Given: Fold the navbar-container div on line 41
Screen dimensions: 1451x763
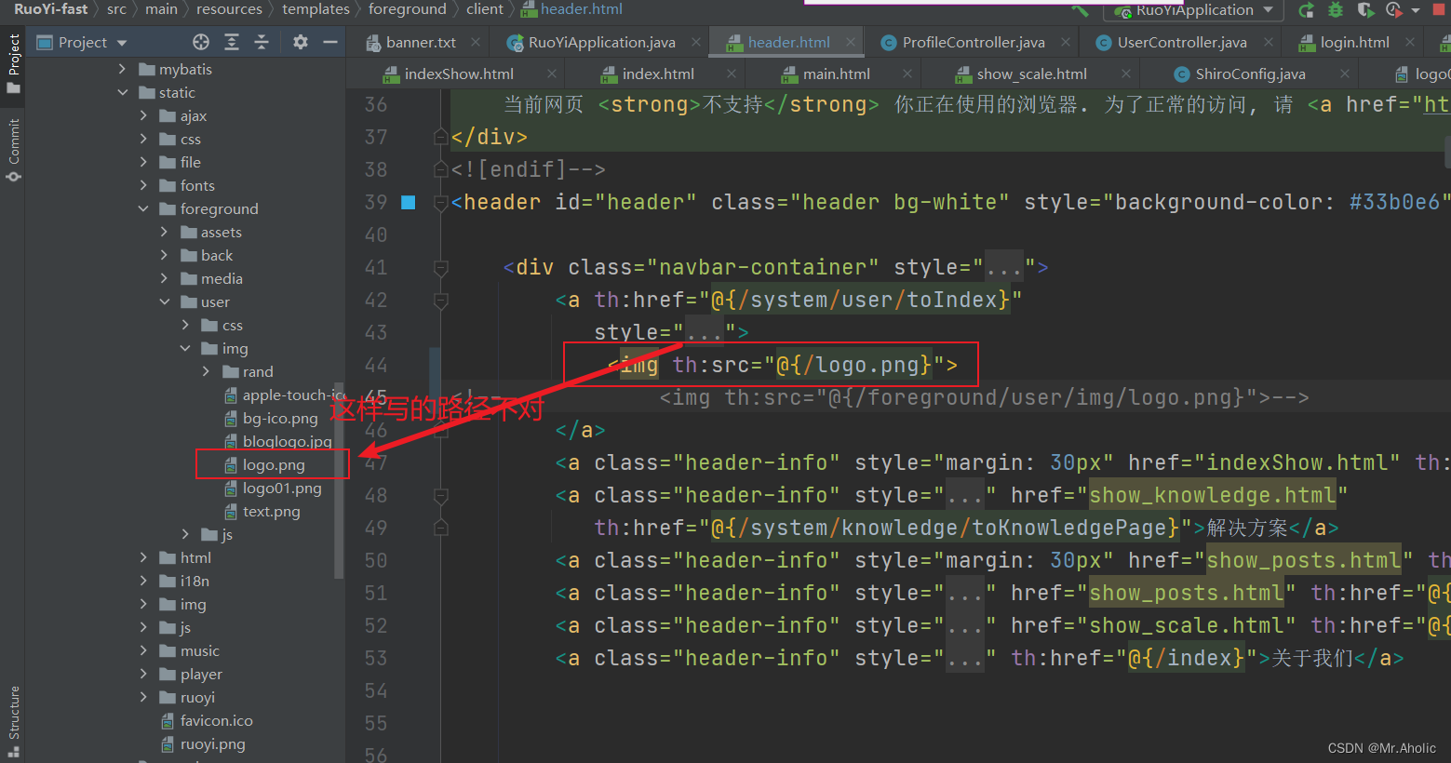Looking at the screenshot, I should click(441, 268).
